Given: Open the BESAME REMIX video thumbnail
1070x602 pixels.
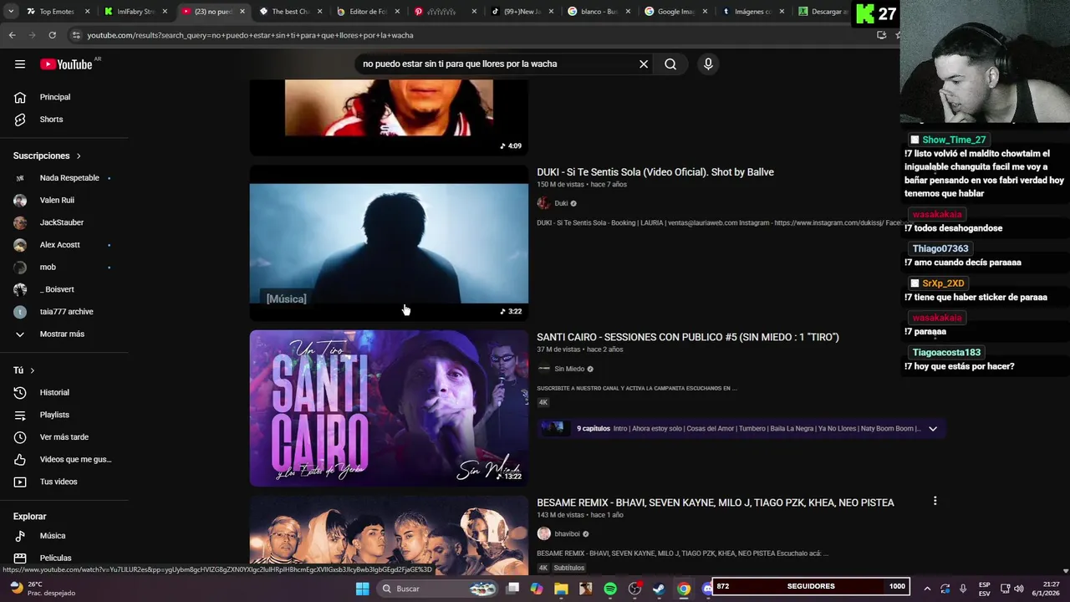Looking at the screenshot, I should point(389,535).
